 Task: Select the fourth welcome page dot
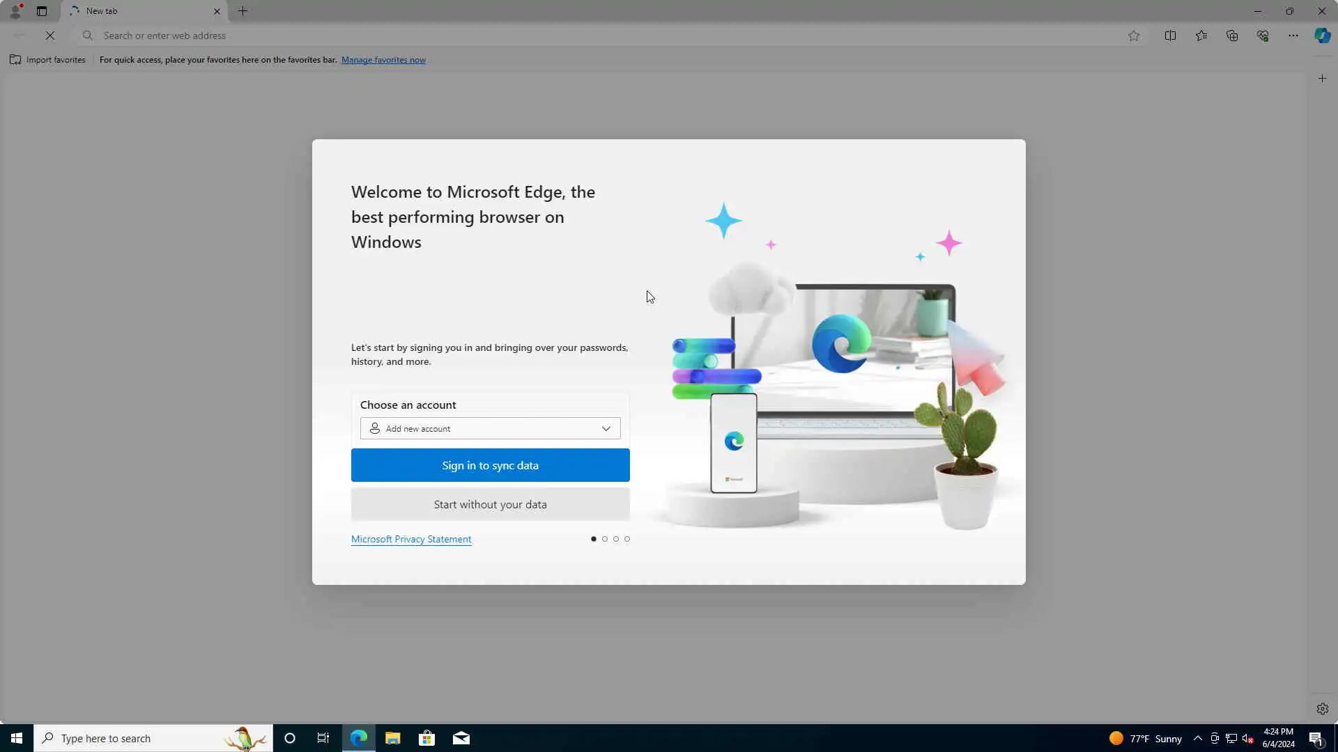(627, 539)
